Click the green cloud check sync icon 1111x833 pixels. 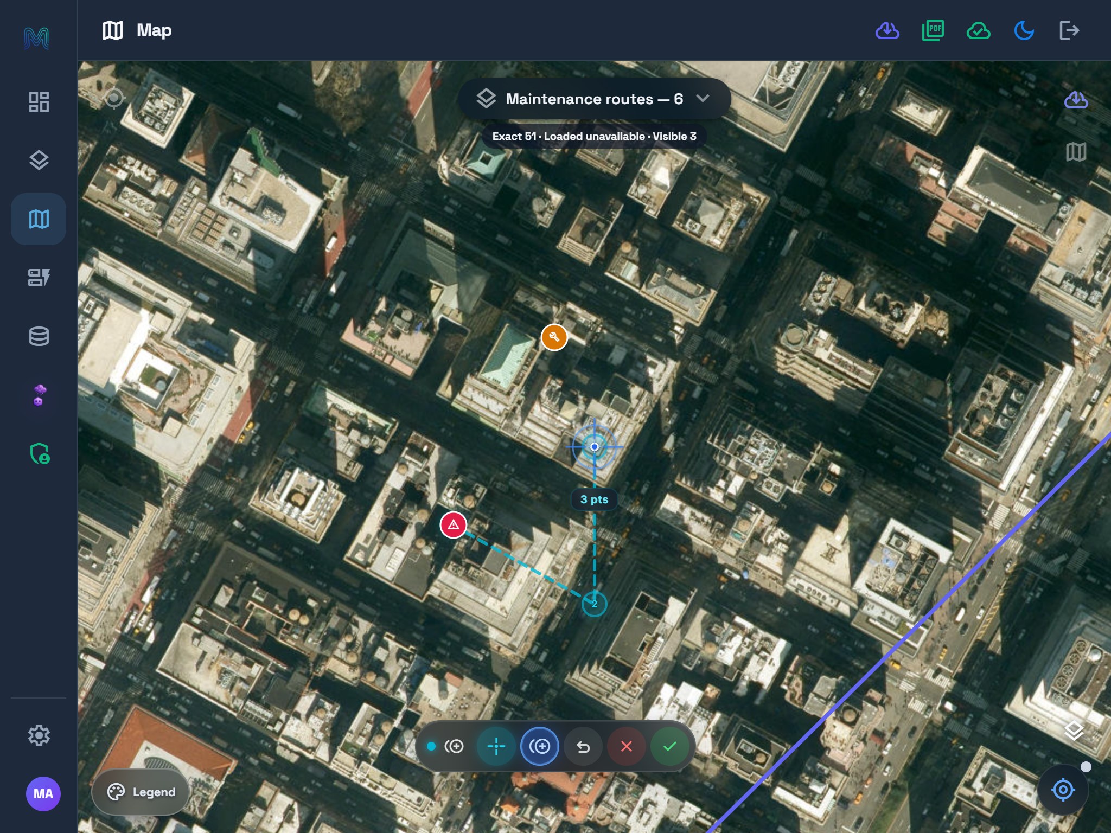pyautogui.click(x=979, y=30)
